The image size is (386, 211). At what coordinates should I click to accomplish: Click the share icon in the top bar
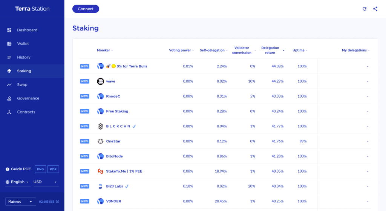click(x=375, y=9)
